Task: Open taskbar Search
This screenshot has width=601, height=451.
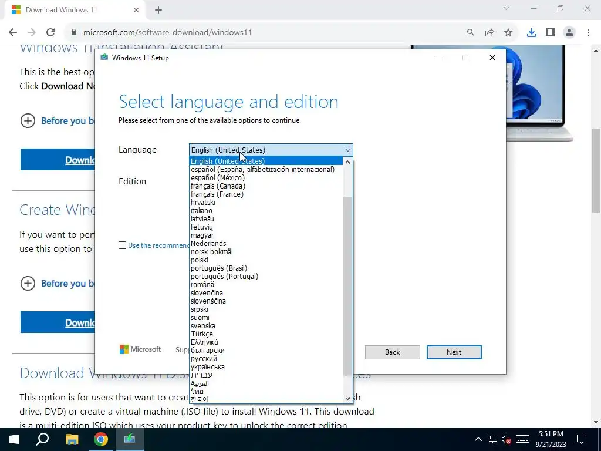Action: (x=42, y=439)
